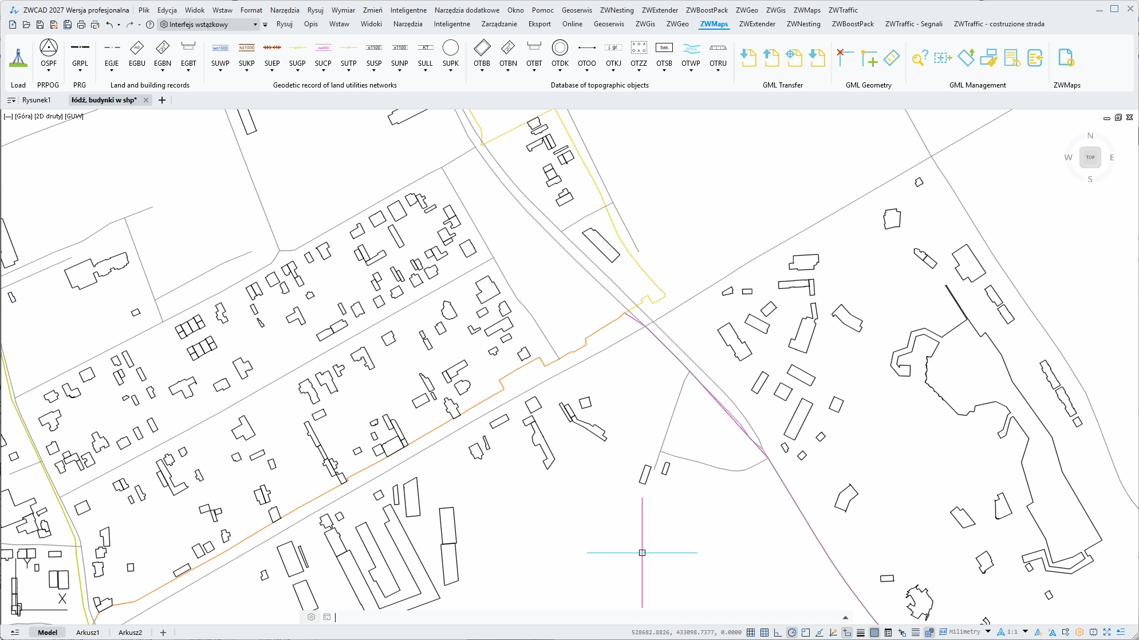
Task: Toggle grid display in status bar
Action: (764, 633)
